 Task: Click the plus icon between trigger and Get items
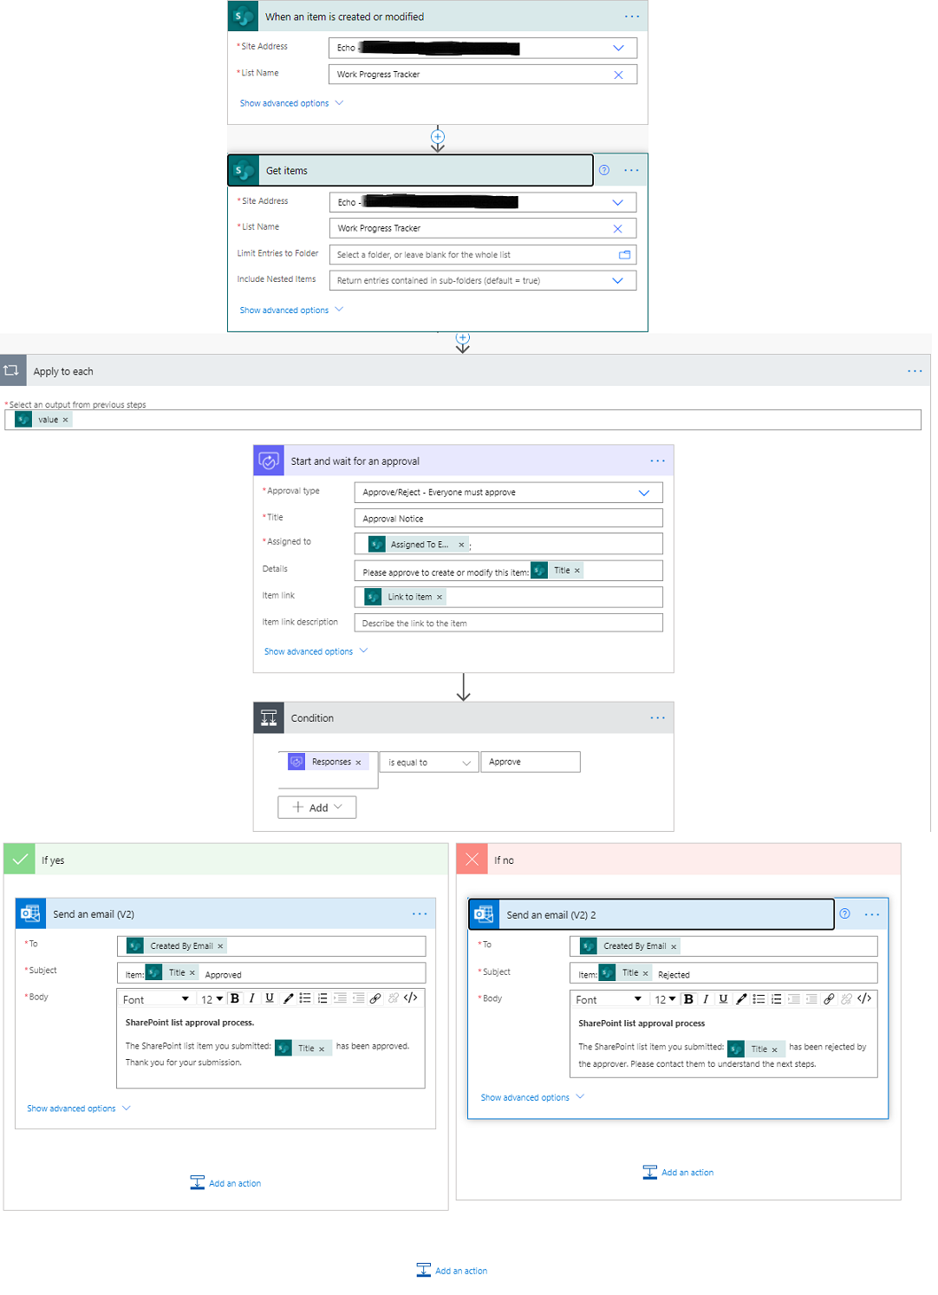pos(438,137)
